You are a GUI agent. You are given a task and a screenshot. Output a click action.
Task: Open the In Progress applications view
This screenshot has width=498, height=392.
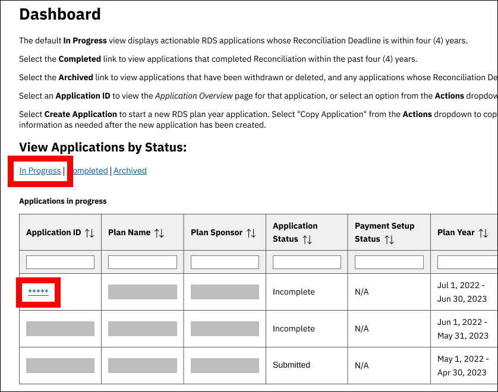pos(40,171)
